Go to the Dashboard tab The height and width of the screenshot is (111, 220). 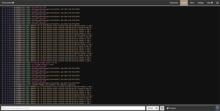click(174, 3)
